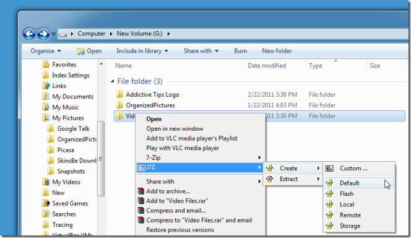This screenshot has width=411, height=238.
Task: Expand the arrow after New Volume (G:)
Action: click(168, 34)
